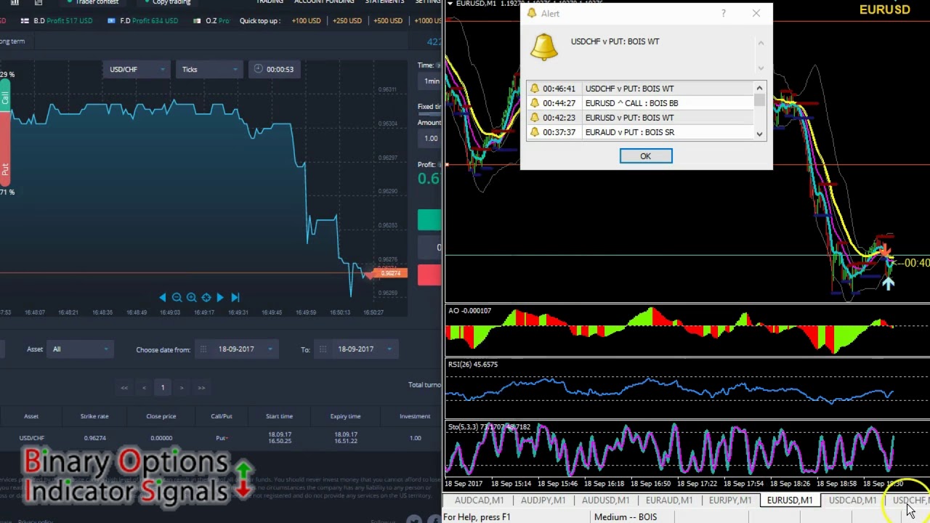Select alert row EURUSD ^ CALL : BOIS BB
Image resolution: width=930 pixels, height=523 pixels.
point(641,103)
